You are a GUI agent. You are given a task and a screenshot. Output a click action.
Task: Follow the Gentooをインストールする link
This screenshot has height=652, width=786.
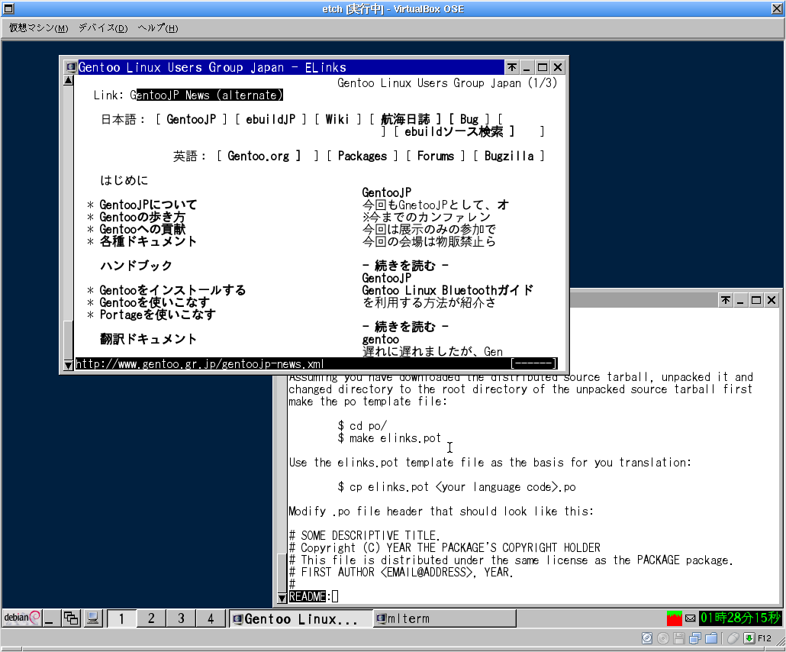click(x=172, y=290)
